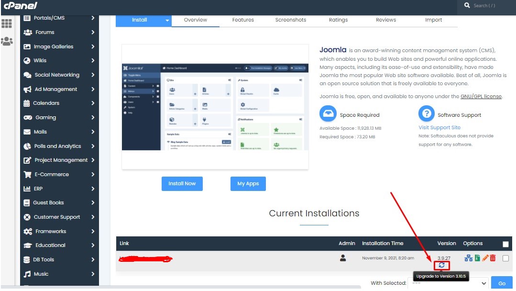The height and width of the screenshot is (291, 516).
Task: Click the Customer Support lifebuoy icon
Action: pyautogui.click(x=27, y=217)
